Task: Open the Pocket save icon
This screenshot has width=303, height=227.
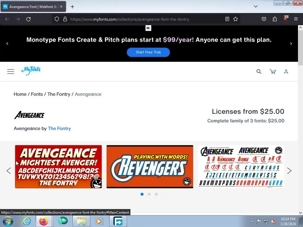Action: pos(264,19)
